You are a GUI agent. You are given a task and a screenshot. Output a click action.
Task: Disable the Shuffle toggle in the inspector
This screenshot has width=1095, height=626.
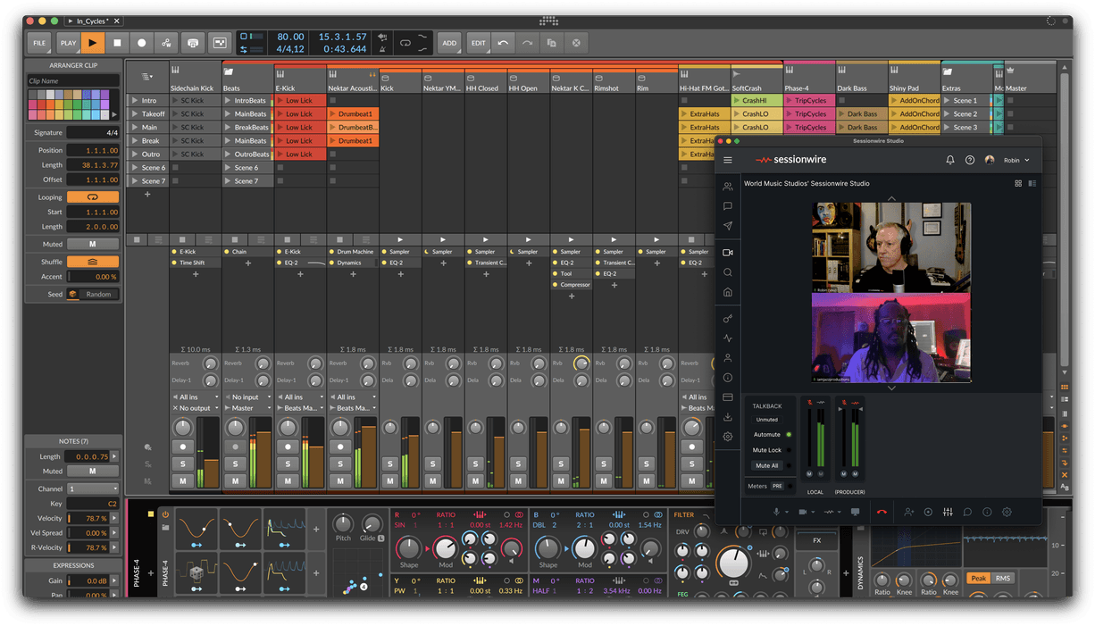[93, 260]
